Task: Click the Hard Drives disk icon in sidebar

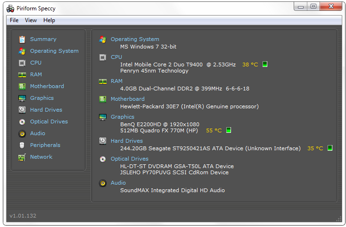Action: click(x=22, y=110)
